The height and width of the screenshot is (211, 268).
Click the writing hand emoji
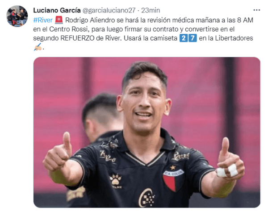point(38,47)
